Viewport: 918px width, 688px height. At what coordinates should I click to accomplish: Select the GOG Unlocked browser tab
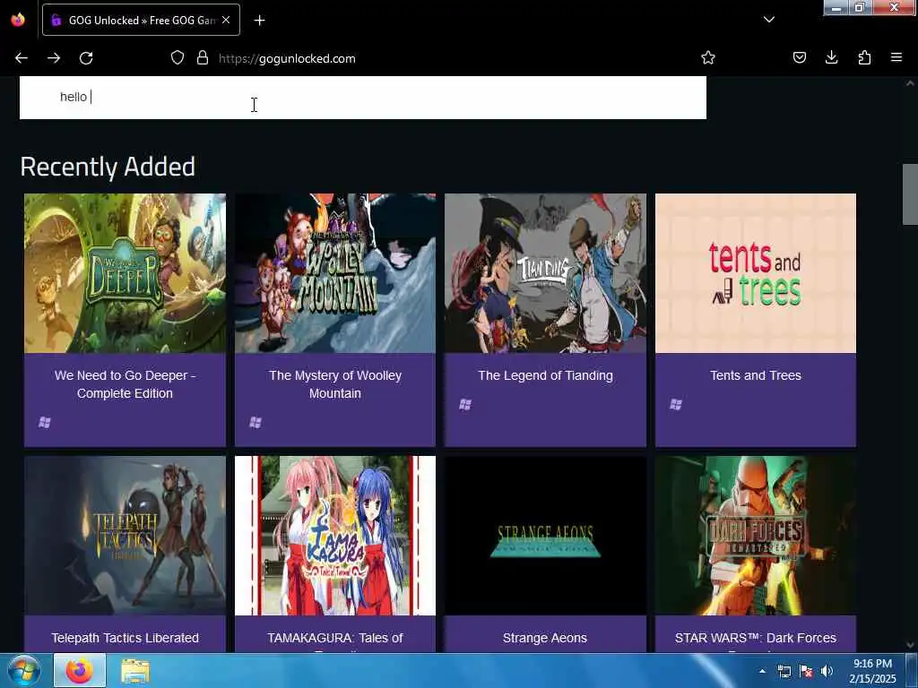coord(141,20)
